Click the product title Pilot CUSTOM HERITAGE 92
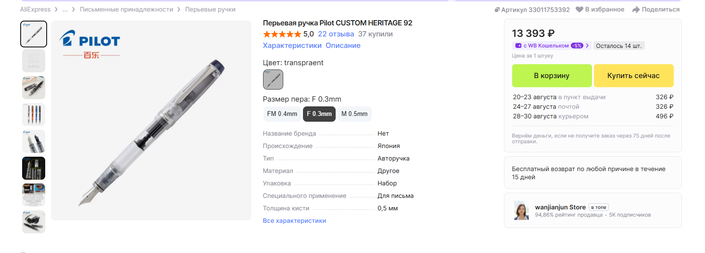This screenshot has height=253, width=705. [338, 23]
